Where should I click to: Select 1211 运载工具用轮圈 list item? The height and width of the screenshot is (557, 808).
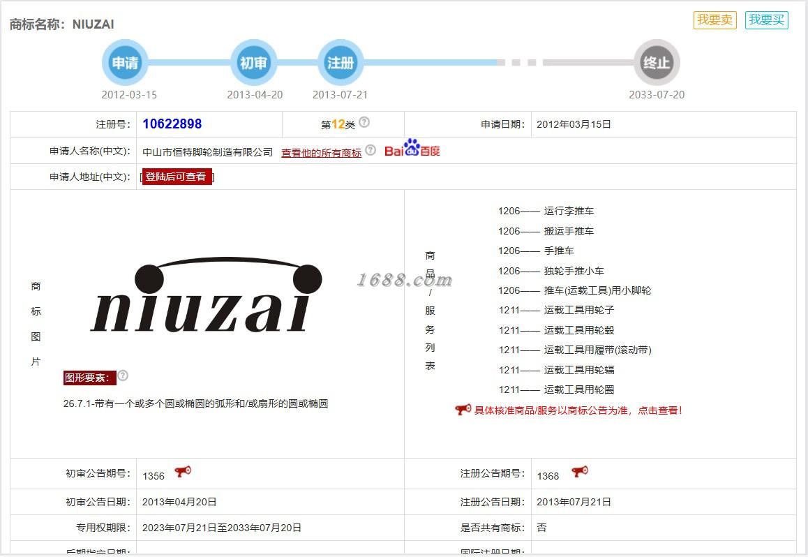[x=556, y=390]
